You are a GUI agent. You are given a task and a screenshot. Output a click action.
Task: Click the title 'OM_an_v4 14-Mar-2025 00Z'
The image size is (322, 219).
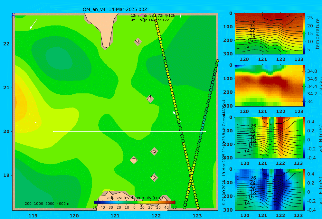click(115, 9)
